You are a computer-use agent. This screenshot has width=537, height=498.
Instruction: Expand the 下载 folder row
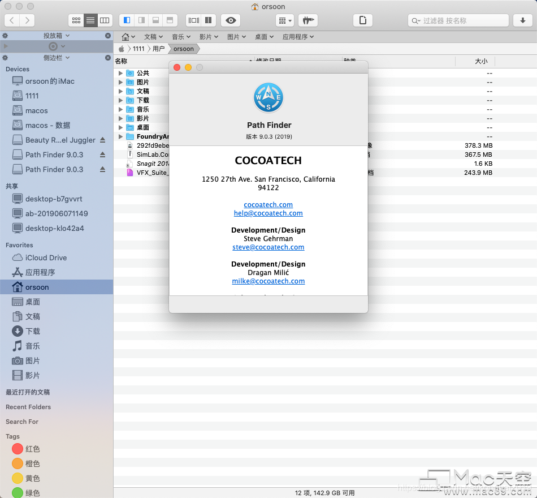[x=120, y=100]
